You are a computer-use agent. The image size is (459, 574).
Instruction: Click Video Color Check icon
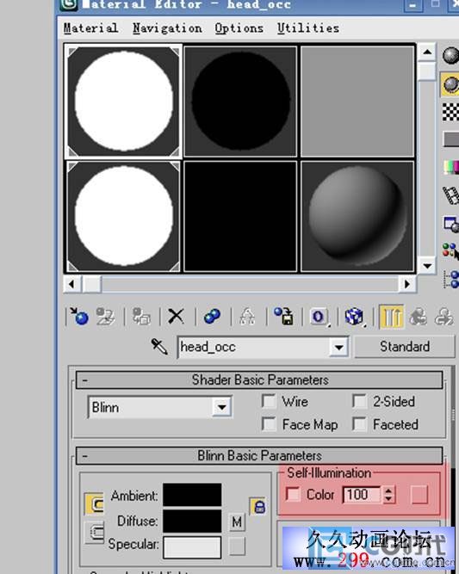pos(451,167)
